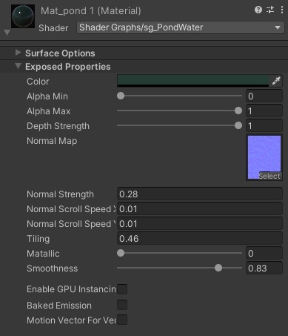This screenshot has width=288, height=336.
Task: Open the Shader Graphs/sg_PondWater shader dropdown
Action: click(181, 27)
